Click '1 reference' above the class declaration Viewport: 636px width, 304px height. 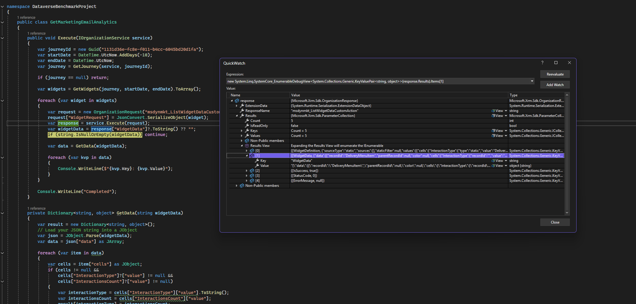pyautogui.click(x=26, y=18)
